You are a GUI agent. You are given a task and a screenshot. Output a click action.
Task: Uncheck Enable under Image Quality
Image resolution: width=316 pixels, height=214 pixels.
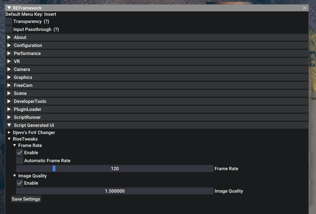(20, 183)
